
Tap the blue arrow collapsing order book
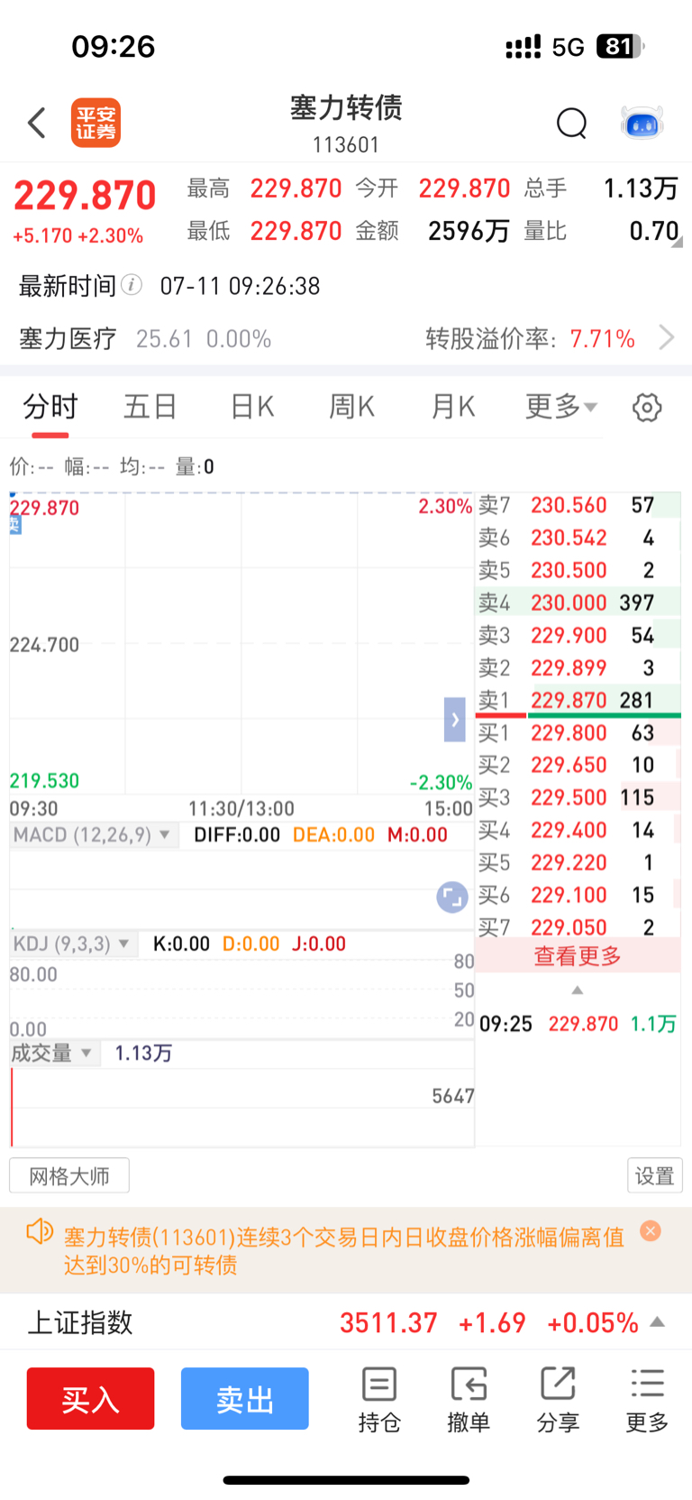pos(455,720)
